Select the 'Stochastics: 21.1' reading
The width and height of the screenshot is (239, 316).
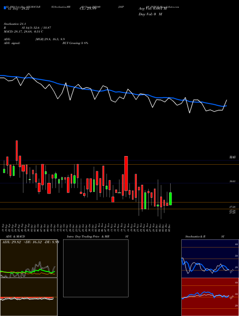coord(15,24)
